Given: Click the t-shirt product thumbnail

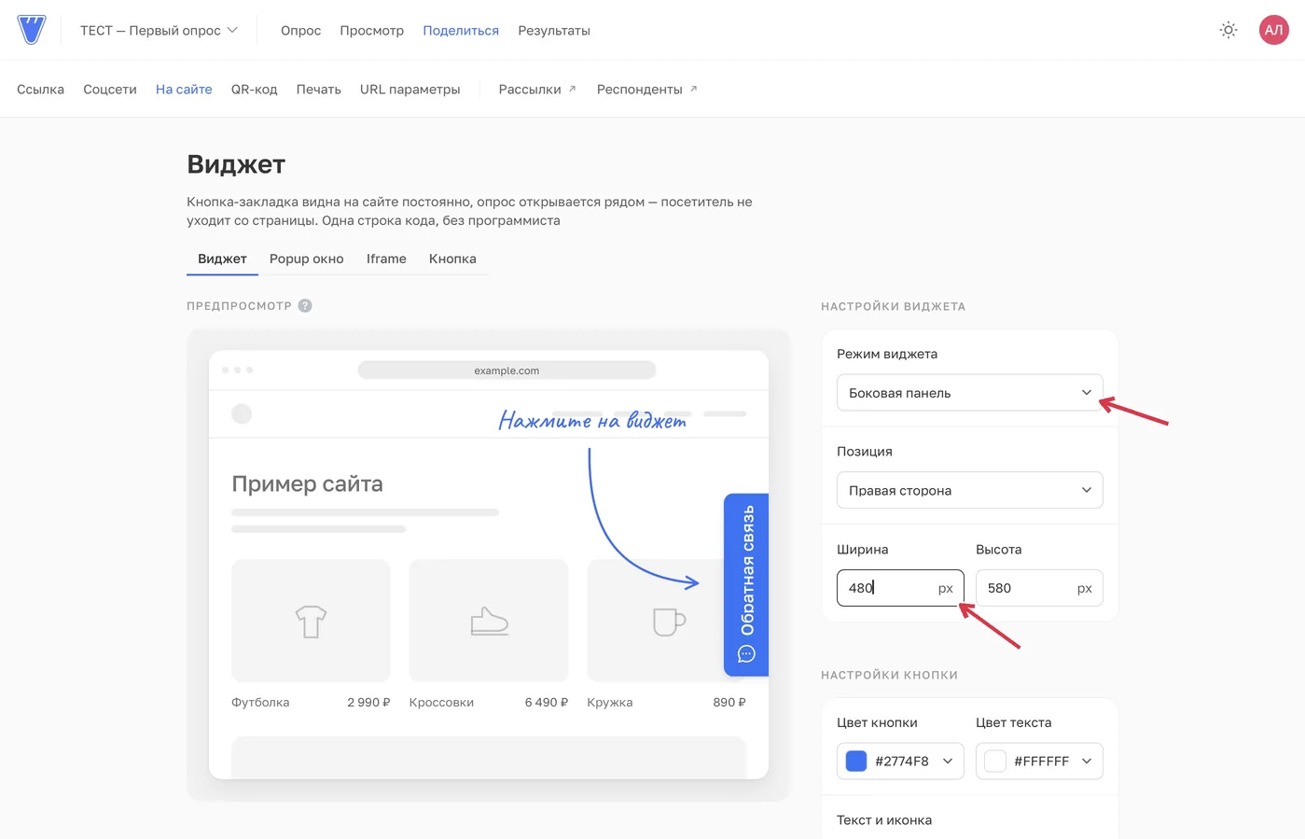Looking at the screenshot, I should 311,621.
